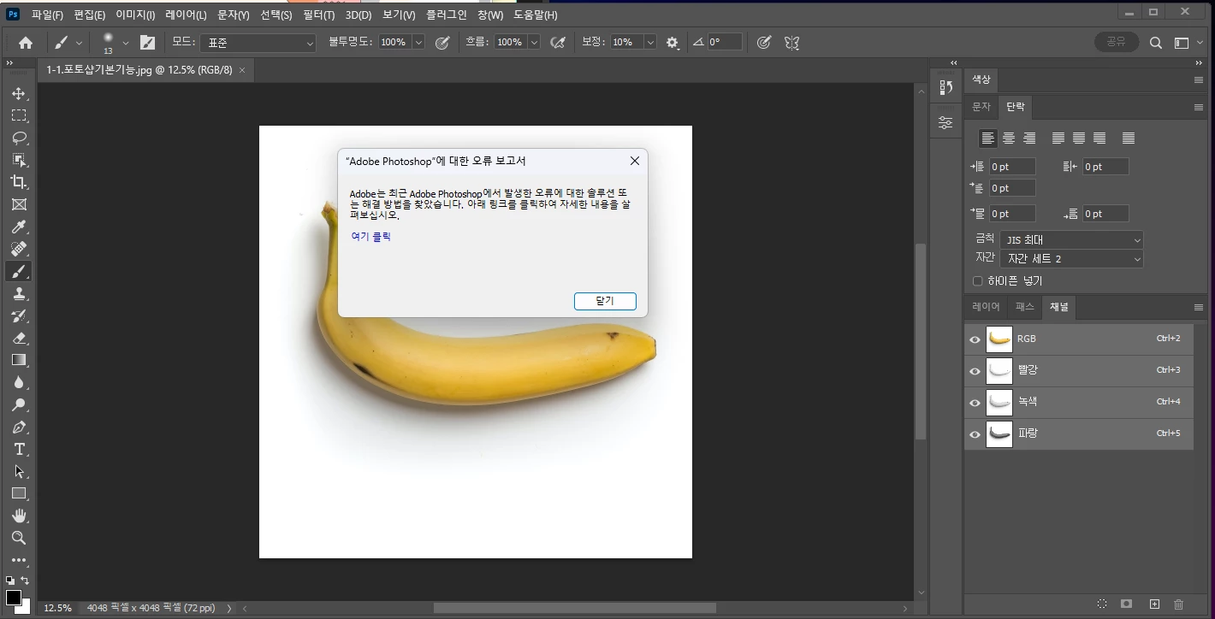
Task: Select the Eraser tool
Action: [19, 338]
